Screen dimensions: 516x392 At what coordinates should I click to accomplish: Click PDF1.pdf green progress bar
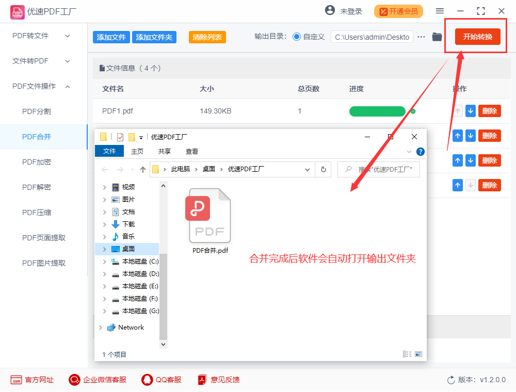pos(377,111)
